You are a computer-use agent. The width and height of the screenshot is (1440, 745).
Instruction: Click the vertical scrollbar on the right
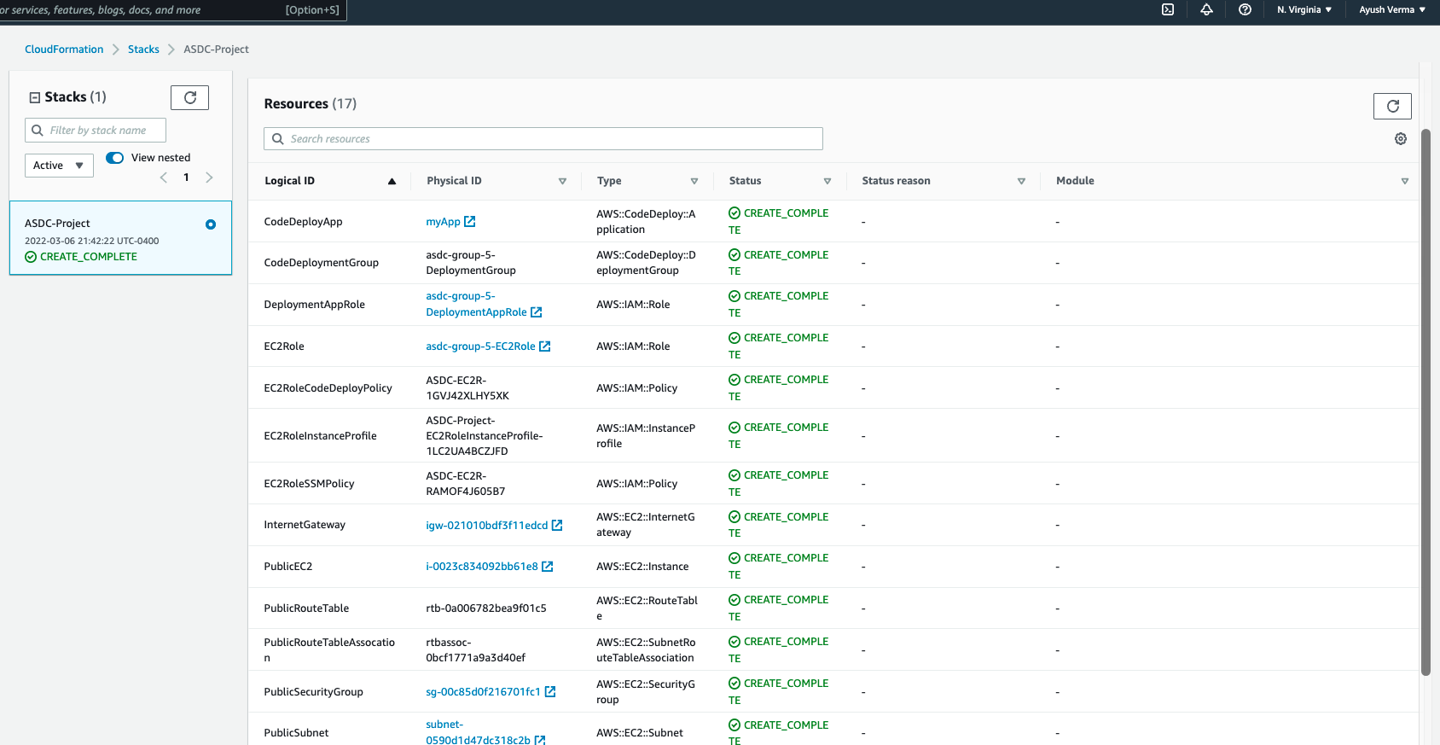[x=1425, y=401]
